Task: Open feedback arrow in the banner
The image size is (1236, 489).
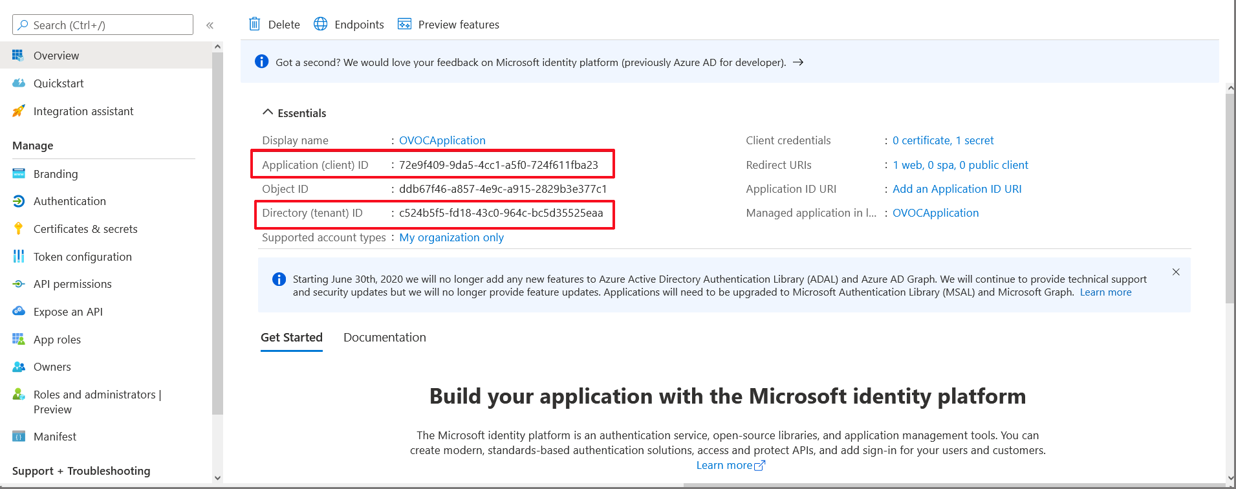Action: (798, 62)
